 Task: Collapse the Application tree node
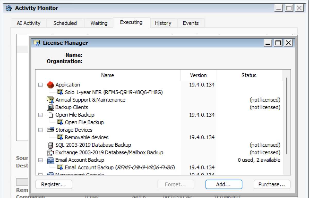click(x=40, y=85)
